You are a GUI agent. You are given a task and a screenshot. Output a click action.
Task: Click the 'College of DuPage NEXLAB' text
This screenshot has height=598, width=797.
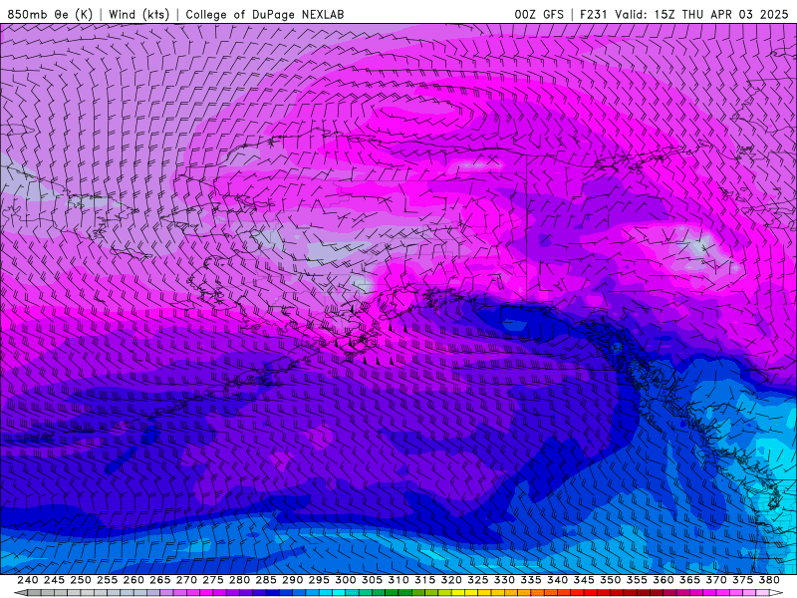point(265,14)
